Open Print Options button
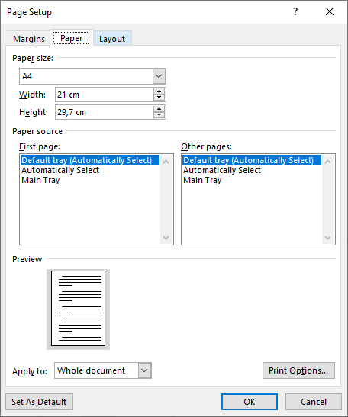Image resolution: width=348 pixels, height=417 pixels. (298, 370)
